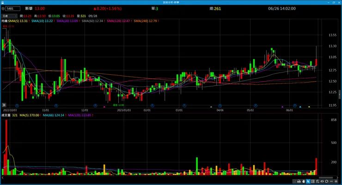The image size is (342, 185).
Task: Click the horizontal scrollbar thumb
Action: [326, 178]
